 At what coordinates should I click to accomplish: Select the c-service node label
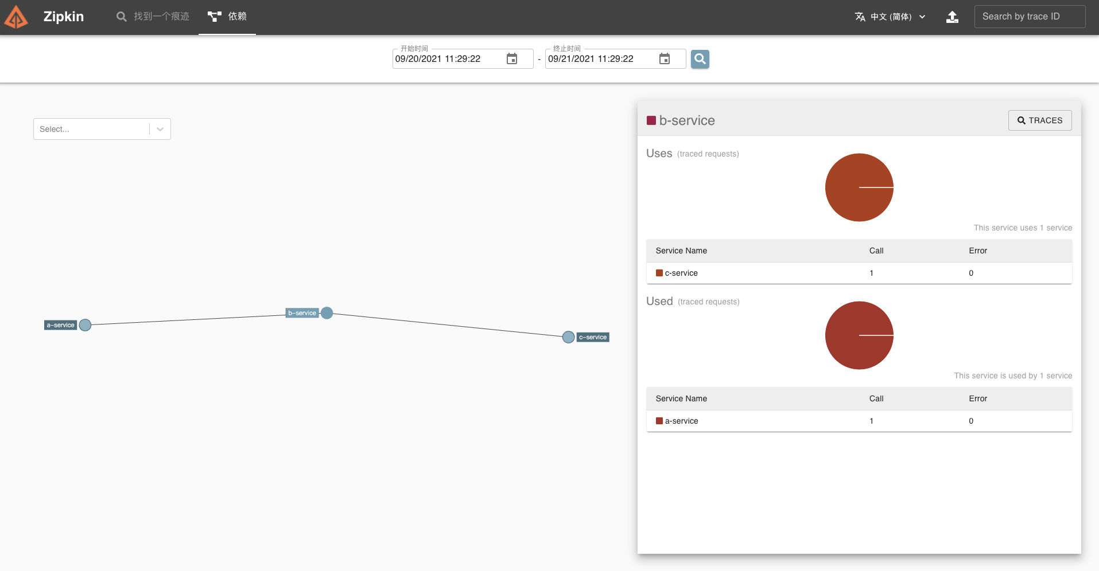pos(593,337)
